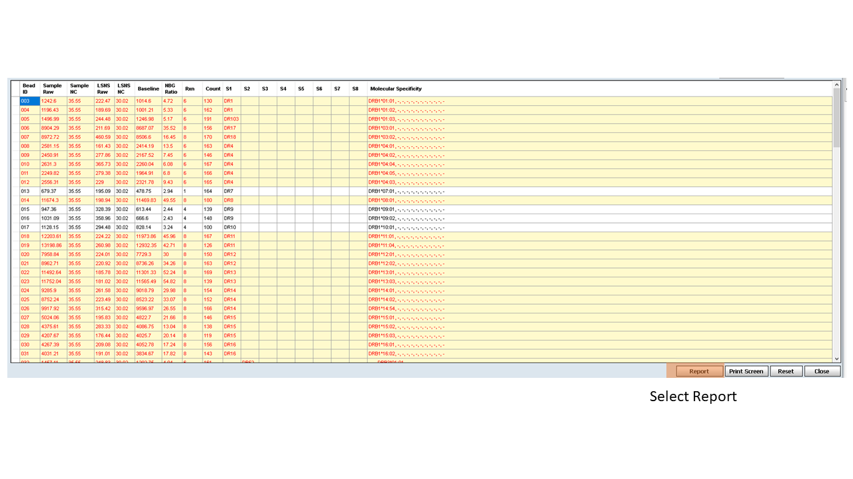This screenshot has height=479, width=853.
Task: Click Count value 100
Action: (x=213, y=227)
